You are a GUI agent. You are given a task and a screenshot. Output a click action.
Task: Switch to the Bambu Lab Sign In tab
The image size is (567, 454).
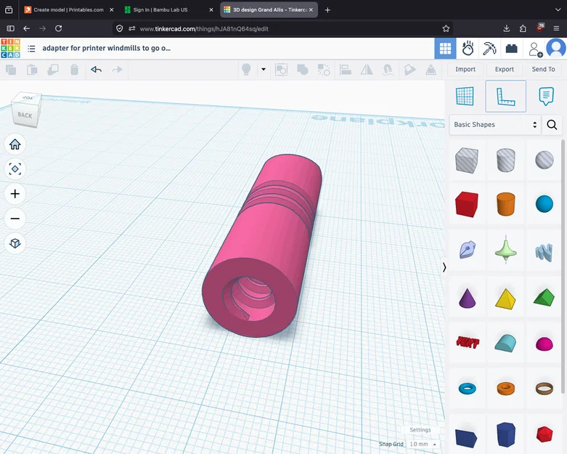tap(168, 9)
